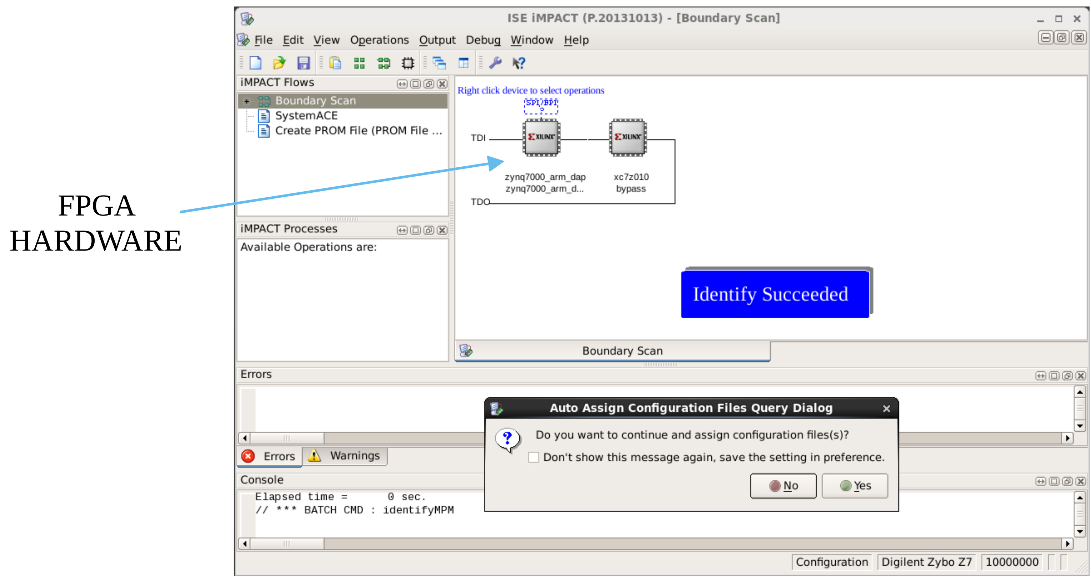Click Console horizontal scrollbar thumb
Screen dimensions: 1091x577
point(287,543)
